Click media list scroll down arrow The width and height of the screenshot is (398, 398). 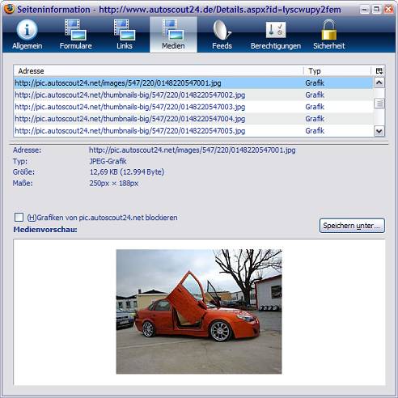coord(379,131)
